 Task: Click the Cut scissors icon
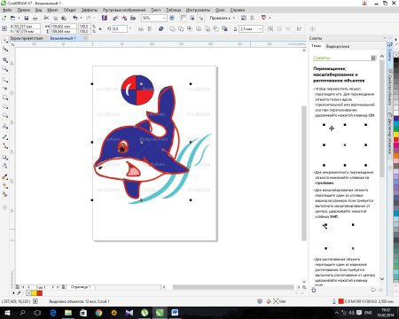(46, 18)
